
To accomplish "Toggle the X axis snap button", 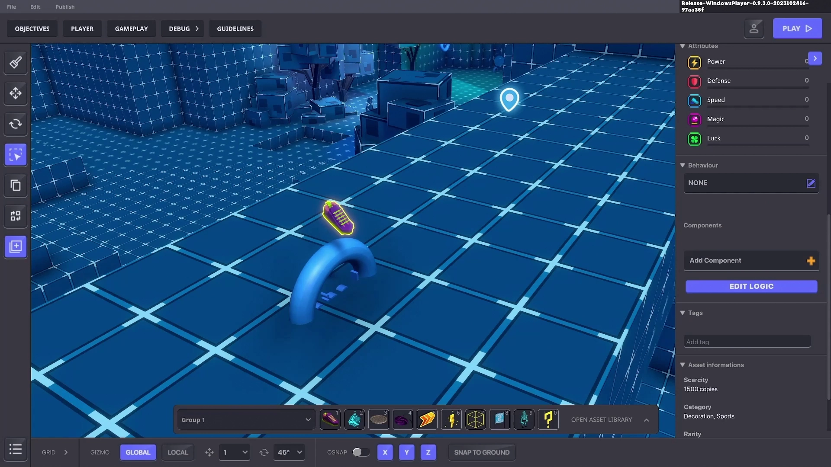I will (x=385, y=452).
